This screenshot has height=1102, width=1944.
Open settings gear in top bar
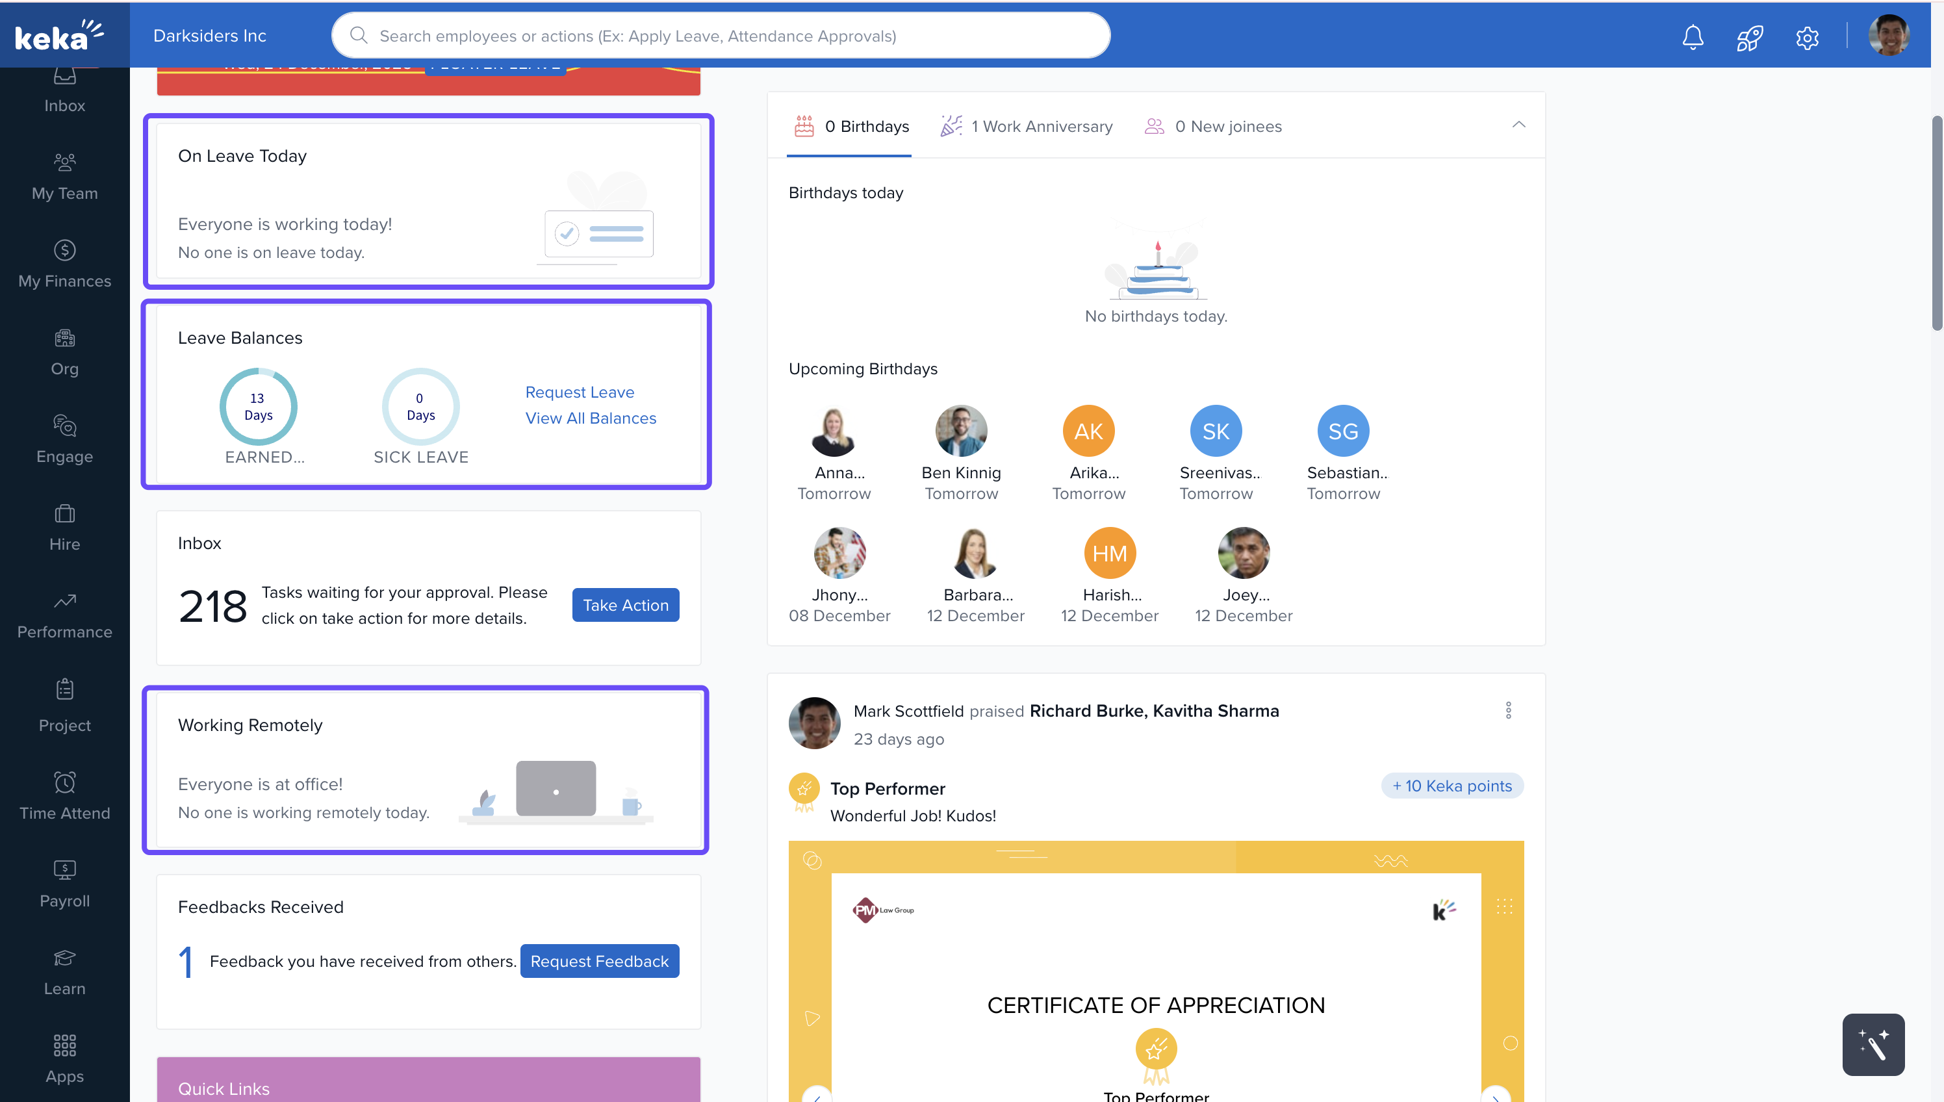(1806, 36)
